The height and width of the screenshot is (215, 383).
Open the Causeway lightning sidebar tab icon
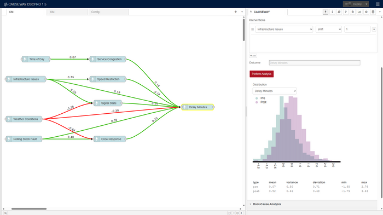point(326,11)
